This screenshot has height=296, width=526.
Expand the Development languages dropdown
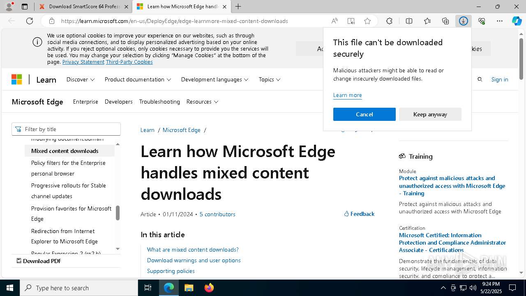pos(215,79)
